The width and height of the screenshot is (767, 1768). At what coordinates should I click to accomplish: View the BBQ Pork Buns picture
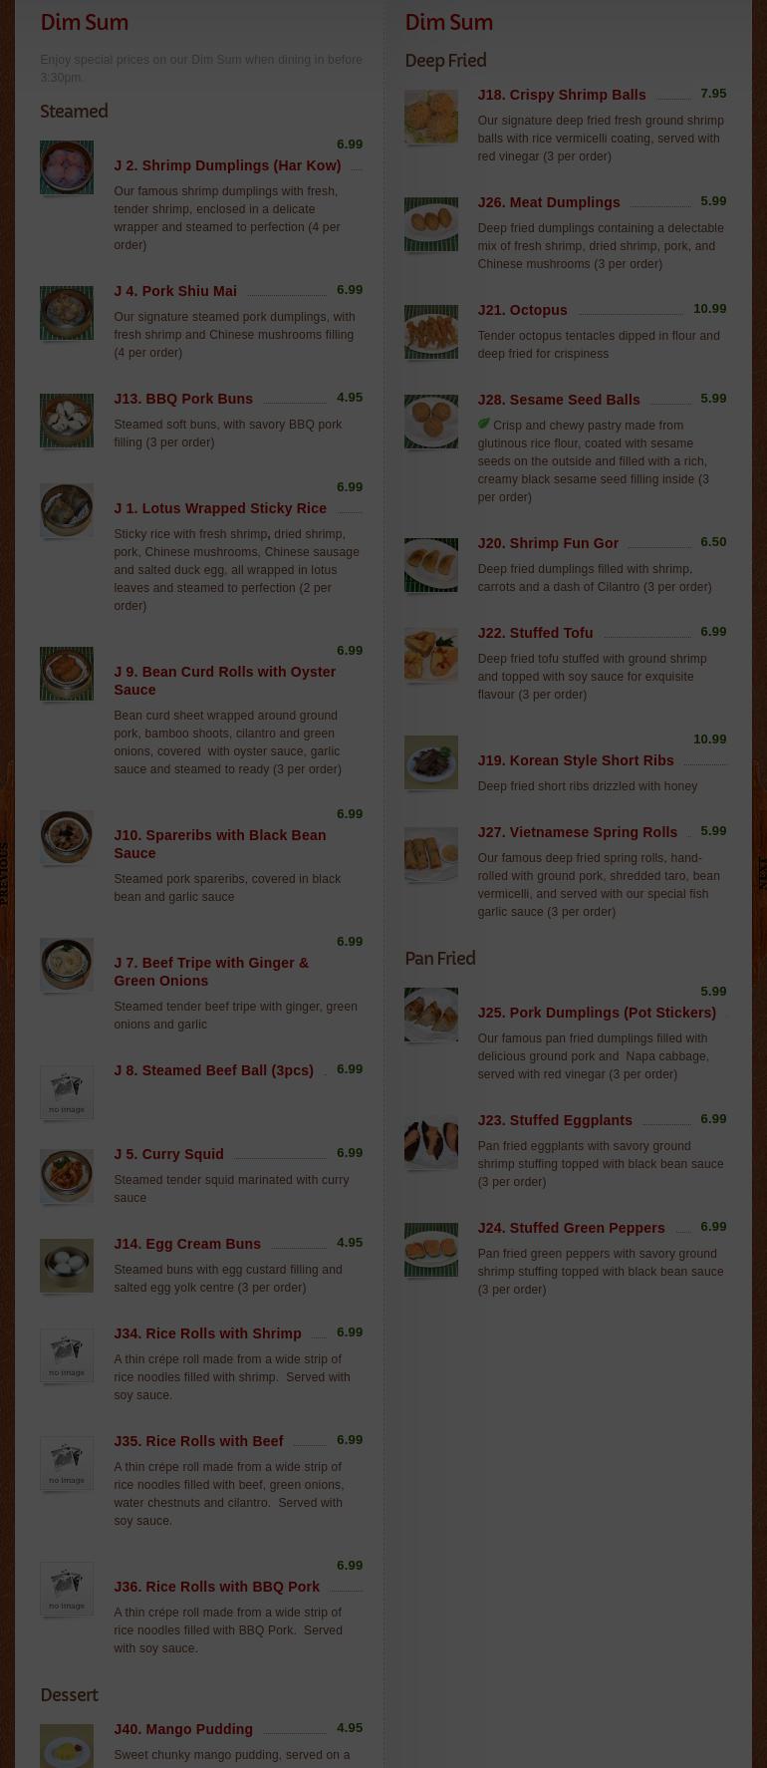point(67,421)
